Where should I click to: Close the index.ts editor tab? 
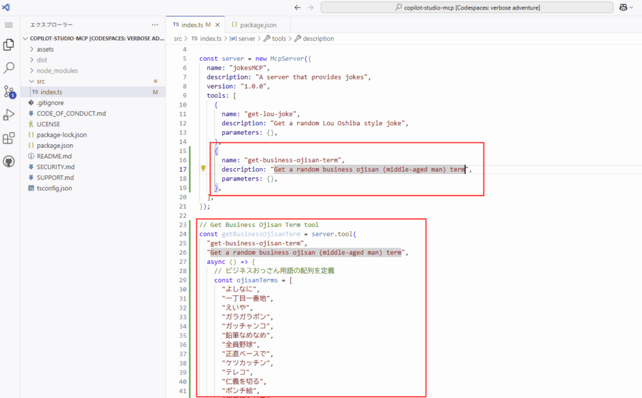pyautogui.click(x=218, y=25)
